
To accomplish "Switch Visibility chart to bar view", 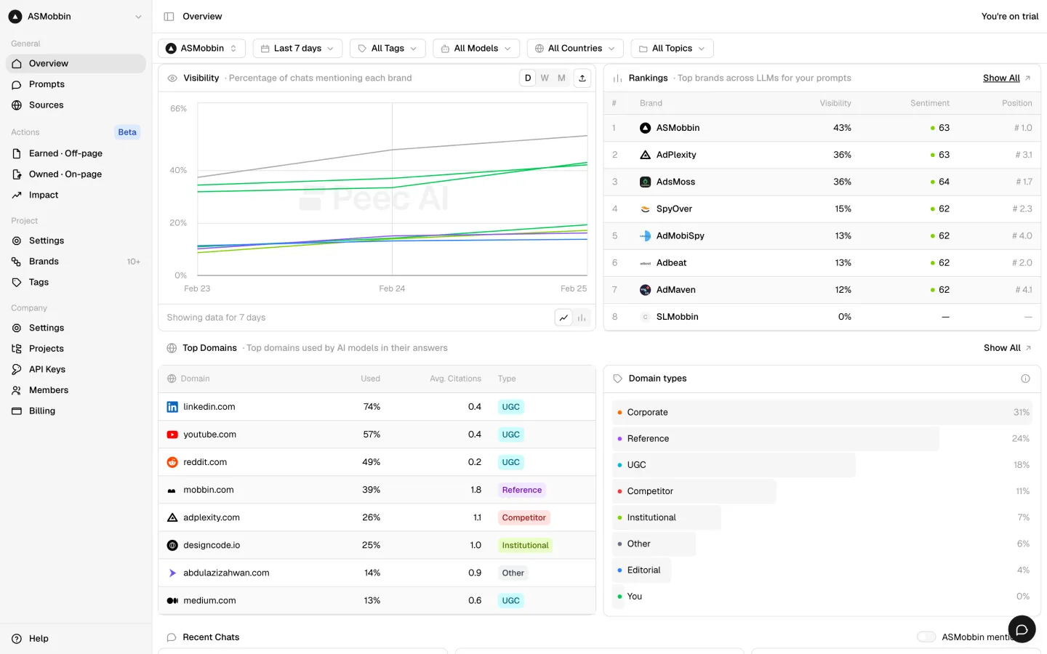I will click(x=582, y=318).
